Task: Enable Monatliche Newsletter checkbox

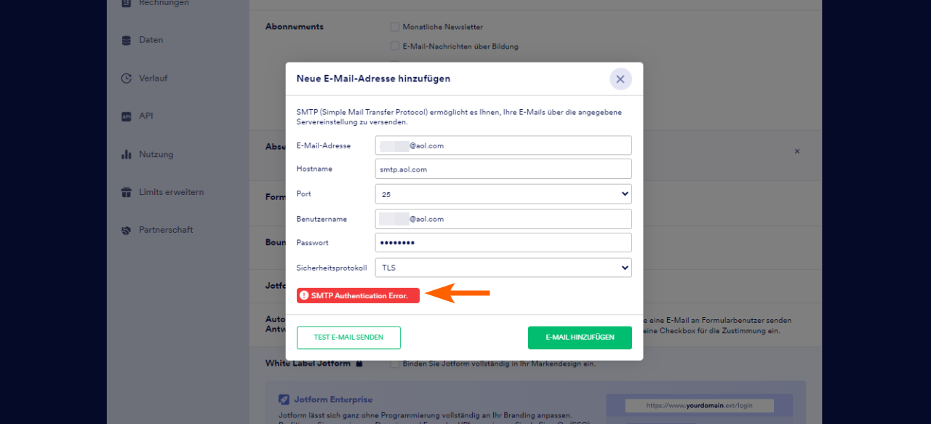Action: coord(395,27)
